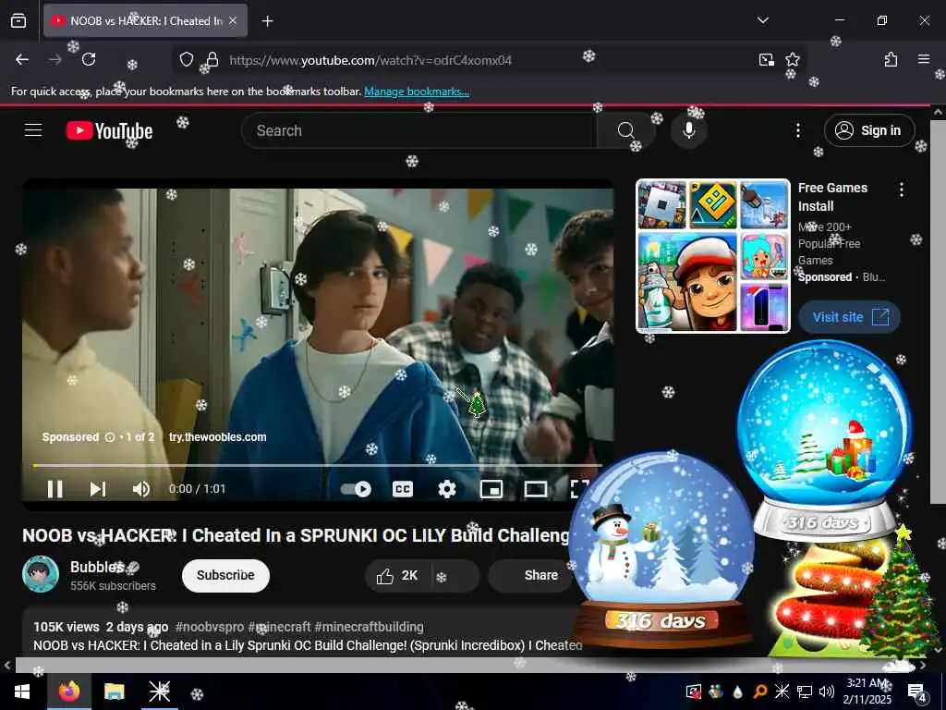List all tabs dropdown arrow
The height and width of the screenshot is (710, 946).
click(x=762, y=20)
